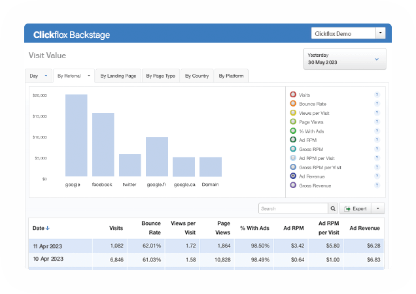The image size is (416, 294).
Task: Open the By Platform tab
Action: click(231, 76)
